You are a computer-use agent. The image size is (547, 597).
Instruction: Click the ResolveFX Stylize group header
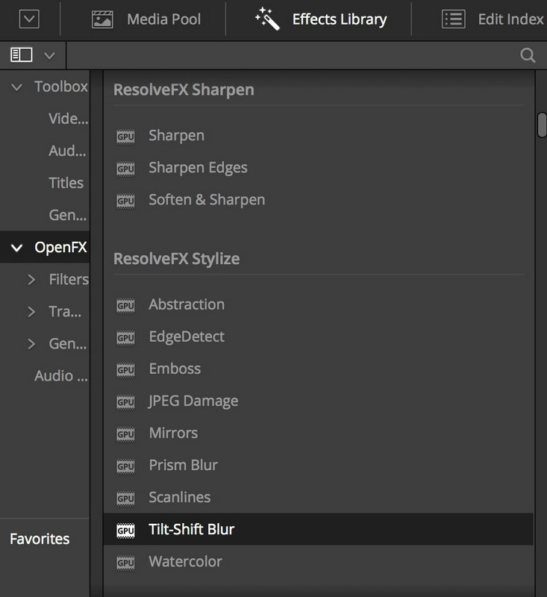[x=177, y=258]
